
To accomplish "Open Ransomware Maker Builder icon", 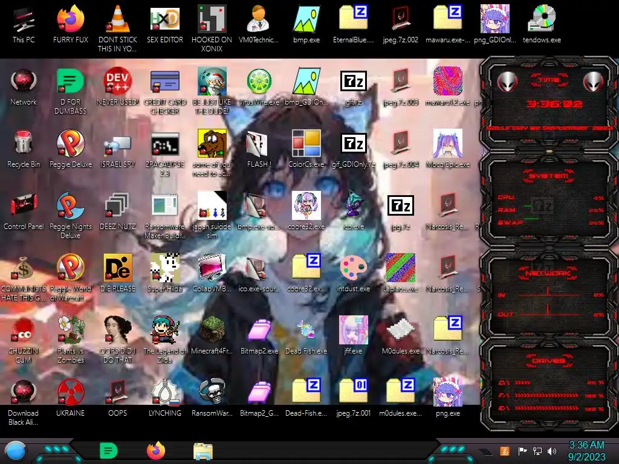I will coord(164,216).
